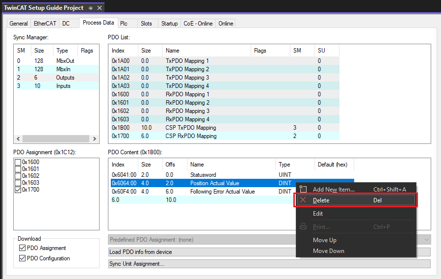Select the MbxOut sync manager row
The image size is (441, 279).
tap(57, 61)
